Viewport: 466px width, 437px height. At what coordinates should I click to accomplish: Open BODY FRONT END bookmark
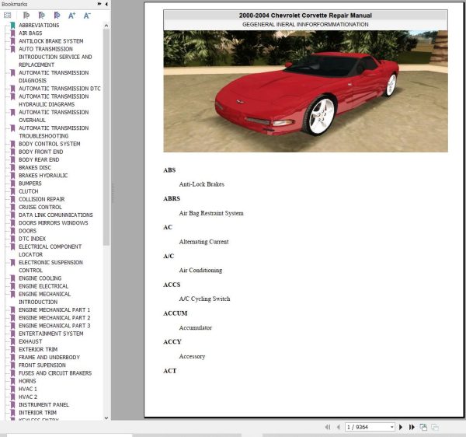[41, 152]
